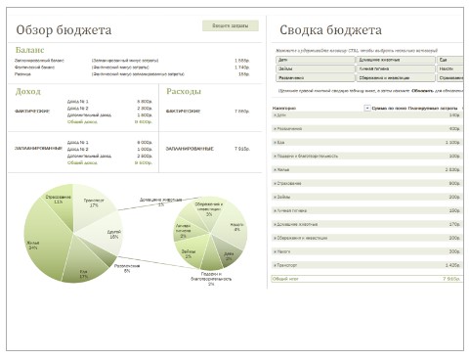Viewport: 470px width, 359px height.
Task: Expand the Жилье category row
Action: (276, 170)
